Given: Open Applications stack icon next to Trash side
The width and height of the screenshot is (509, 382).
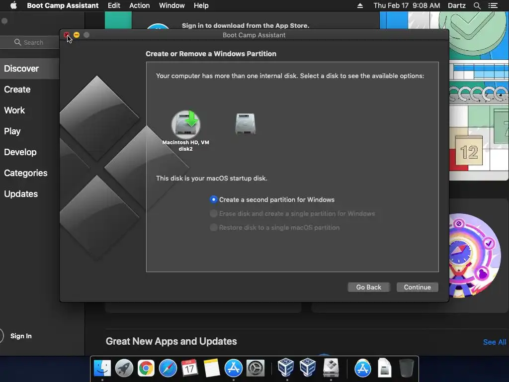Looking at the screenshot, I should pyautogui.click(x=362, y=368).
